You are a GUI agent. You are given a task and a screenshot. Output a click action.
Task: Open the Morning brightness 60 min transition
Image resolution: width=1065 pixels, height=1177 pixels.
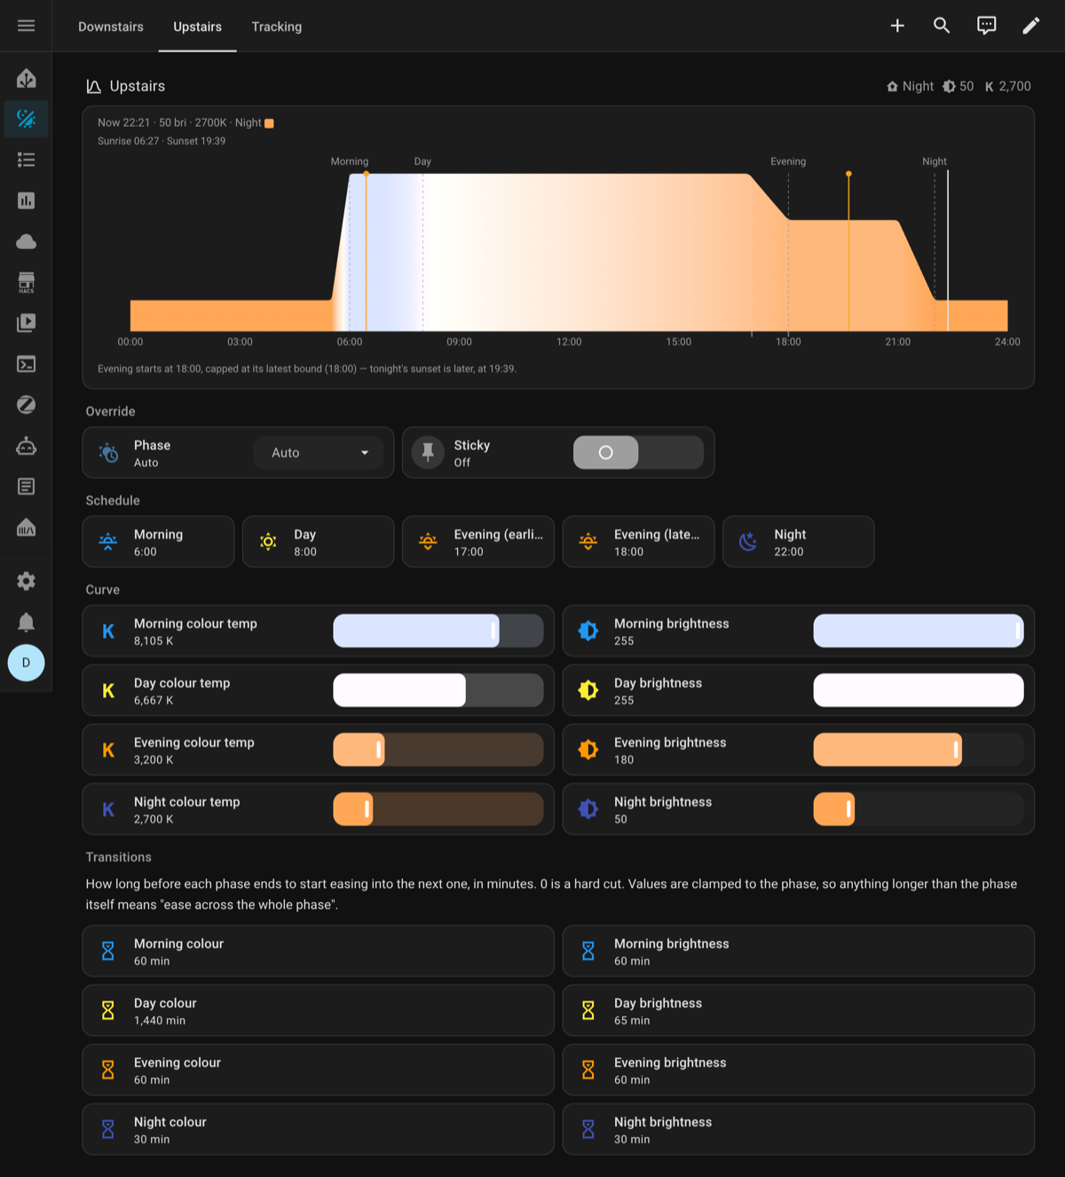pyautogui.click(x=799, y=951)
